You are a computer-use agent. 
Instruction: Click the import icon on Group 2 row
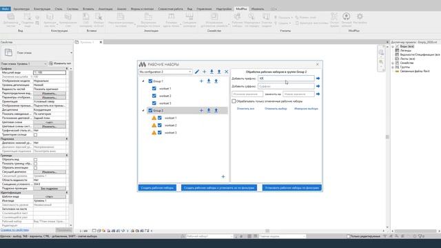(x=209, y=110)
